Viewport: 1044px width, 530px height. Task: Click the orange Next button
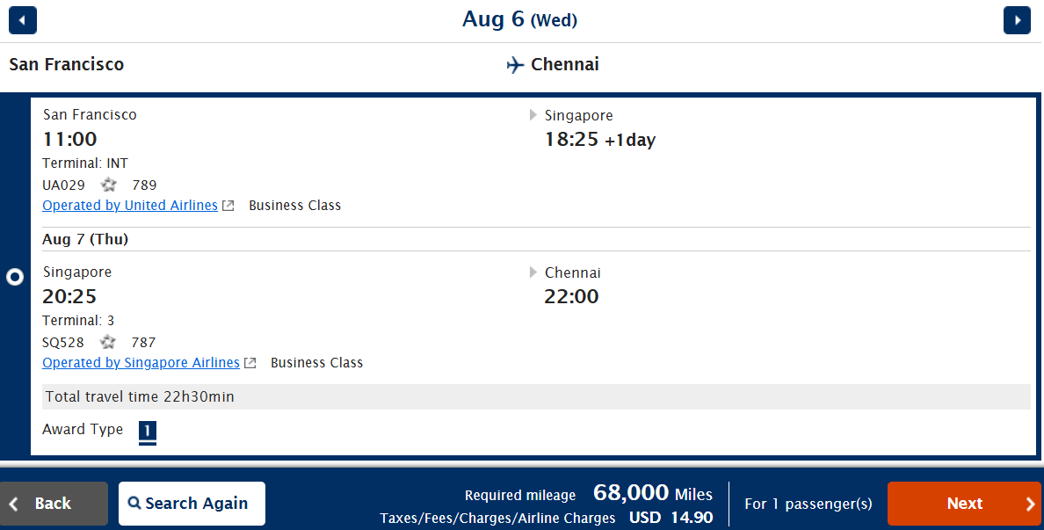[964, 504]
